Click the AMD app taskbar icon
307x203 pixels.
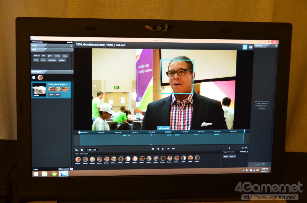[64, 174]
